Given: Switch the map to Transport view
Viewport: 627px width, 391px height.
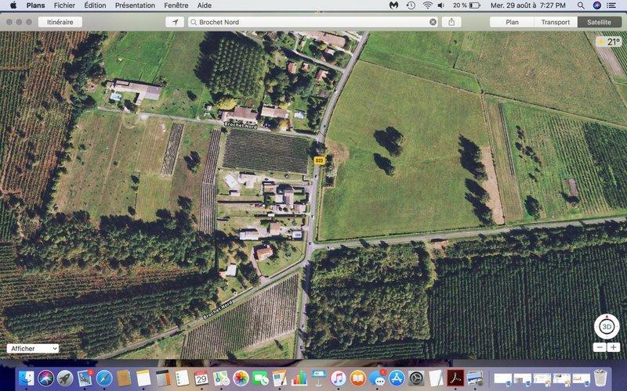Looking at the screenshot, I should tap(555, 22).
